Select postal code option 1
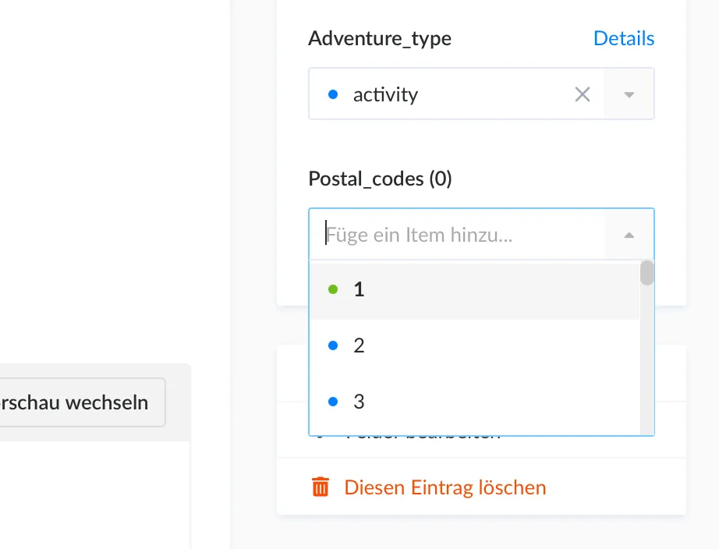The width and height of the screenshot is (719, 549). pos(359,289)
